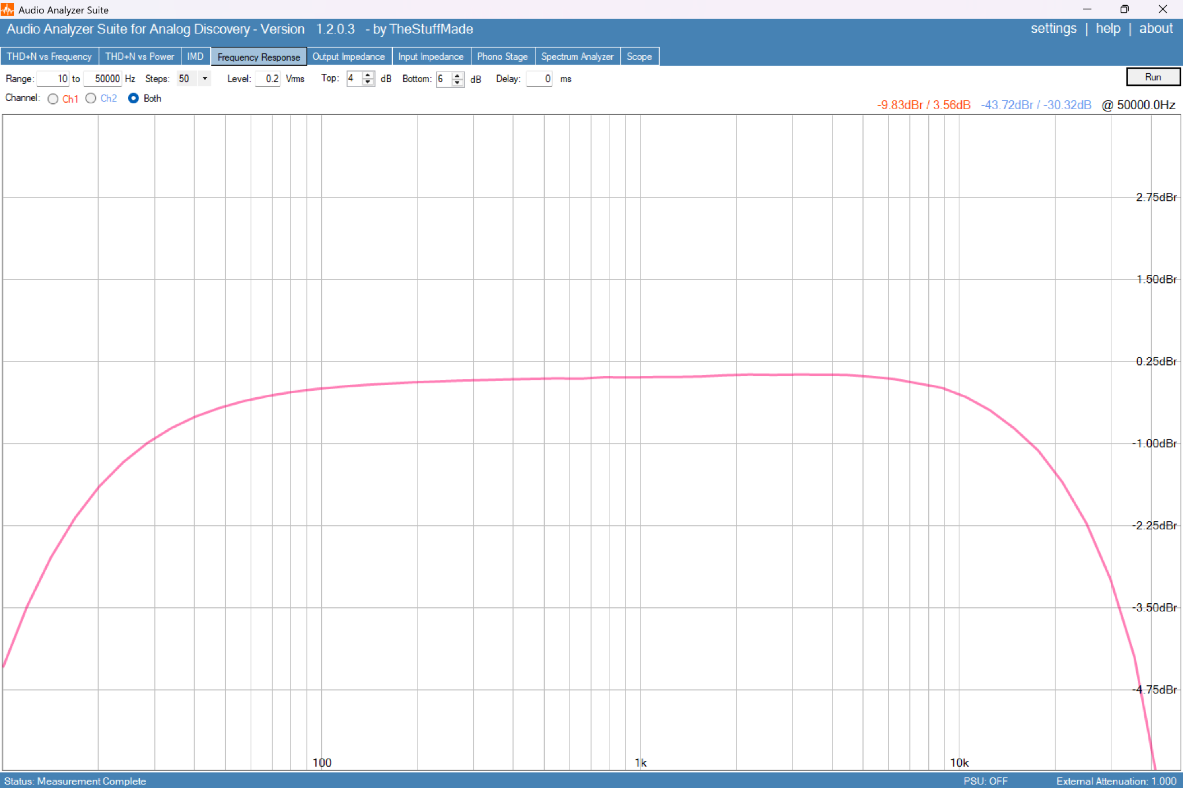Image resolution: width=1183 pixels, height=788 pixels.
Task: Go to the Phono Stage tab
Action: click(x=503, y=57)
